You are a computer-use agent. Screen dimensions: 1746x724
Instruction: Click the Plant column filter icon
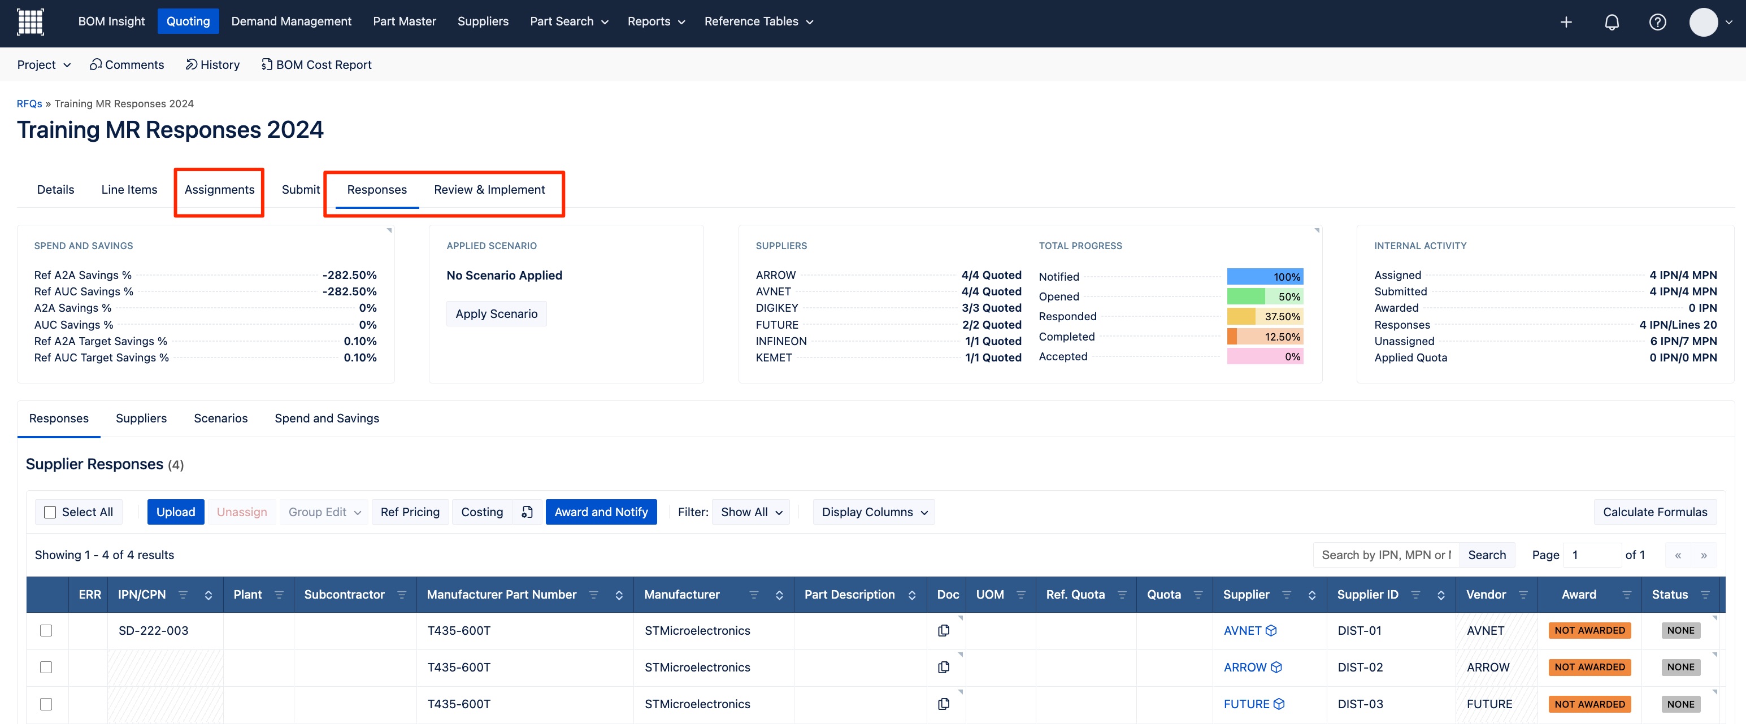click(279, 595)
